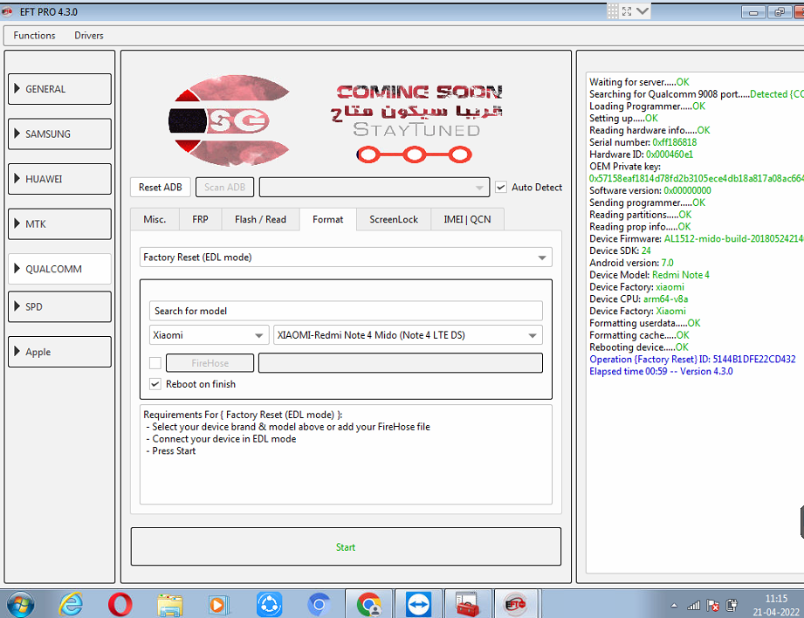
Task: Click the Windows Start orb
Action: click(20, 604)
